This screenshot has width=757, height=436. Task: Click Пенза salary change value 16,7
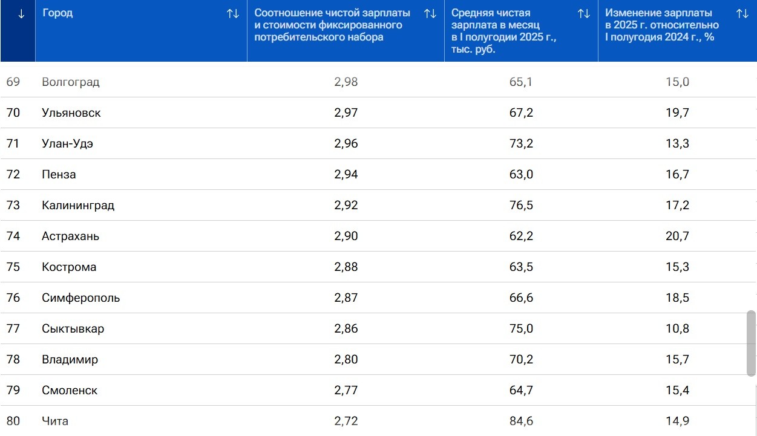tap(677, 175)
